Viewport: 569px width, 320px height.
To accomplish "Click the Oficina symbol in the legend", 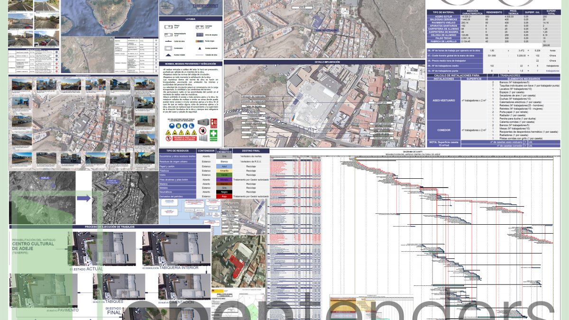I will coord(169,27).
